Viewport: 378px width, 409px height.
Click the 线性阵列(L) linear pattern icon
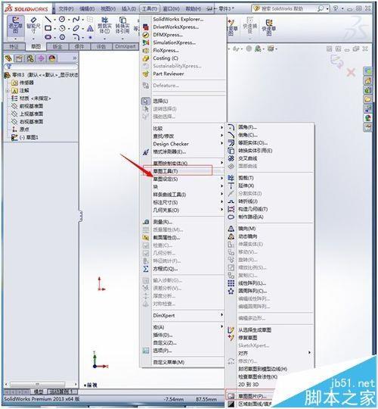[x=231, y=283]
